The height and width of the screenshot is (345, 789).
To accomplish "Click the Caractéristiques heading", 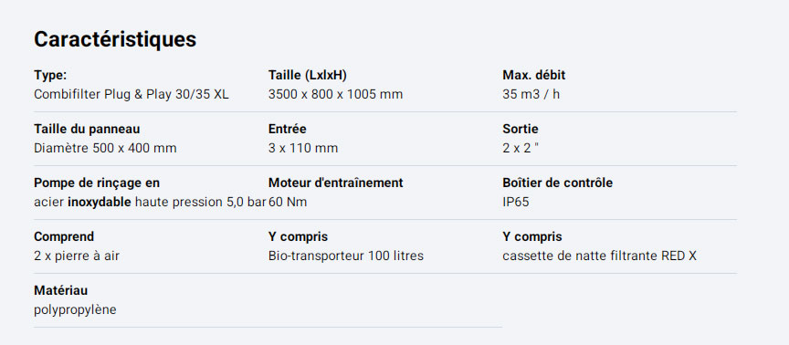I will click(115, 40).
